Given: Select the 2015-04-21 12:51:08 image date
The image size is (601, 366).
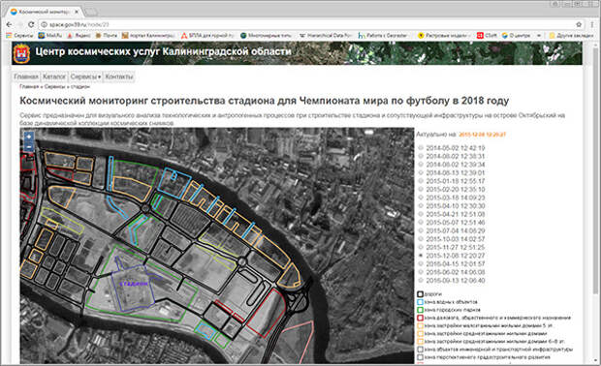Looking at the screenshot, I should (421, 214).
